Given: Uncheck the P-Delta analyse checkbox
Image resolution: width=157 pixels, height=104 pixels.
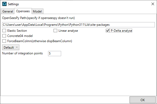Looking at the screenshot, I should [x=108, y=31].
